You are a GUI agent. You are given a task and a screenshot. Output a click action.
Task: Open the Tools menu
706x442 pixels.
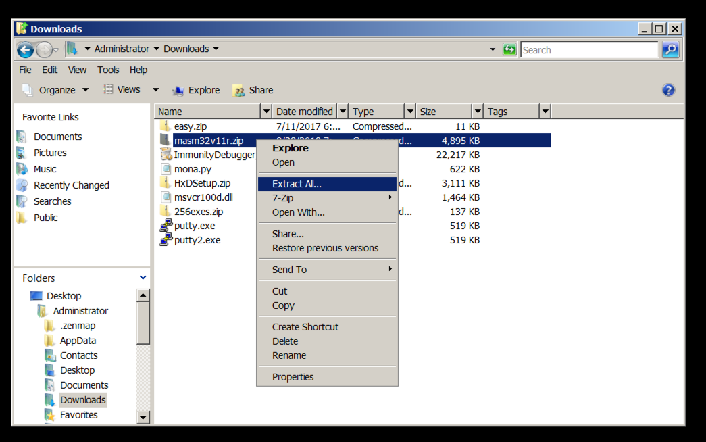(x=108, y=70)
